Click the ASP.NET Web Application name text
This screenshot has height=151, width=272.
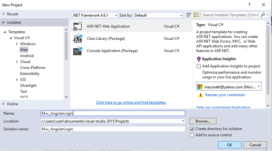108,26
